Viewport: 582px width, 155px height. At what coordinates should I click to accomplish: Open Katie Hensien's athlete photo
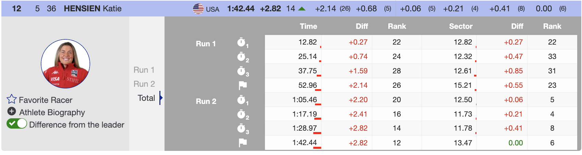tap(65, 64)
